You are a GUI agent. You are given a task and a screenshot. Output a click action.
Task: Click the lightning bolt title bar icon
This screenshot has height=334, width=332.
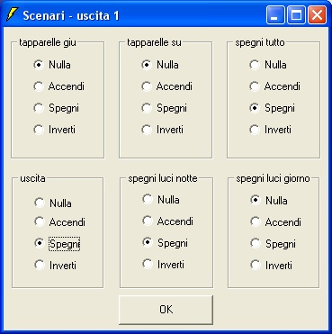point(13,14)
